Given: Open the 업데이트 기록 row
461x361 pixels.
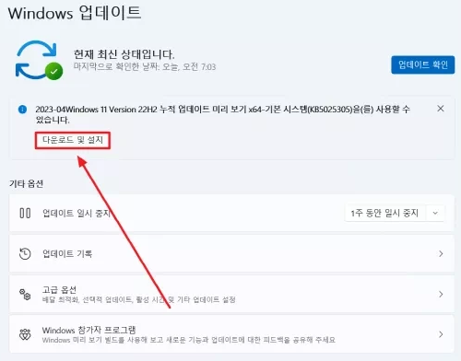Looking at the screenshot, I should click(x=231, y=253).
